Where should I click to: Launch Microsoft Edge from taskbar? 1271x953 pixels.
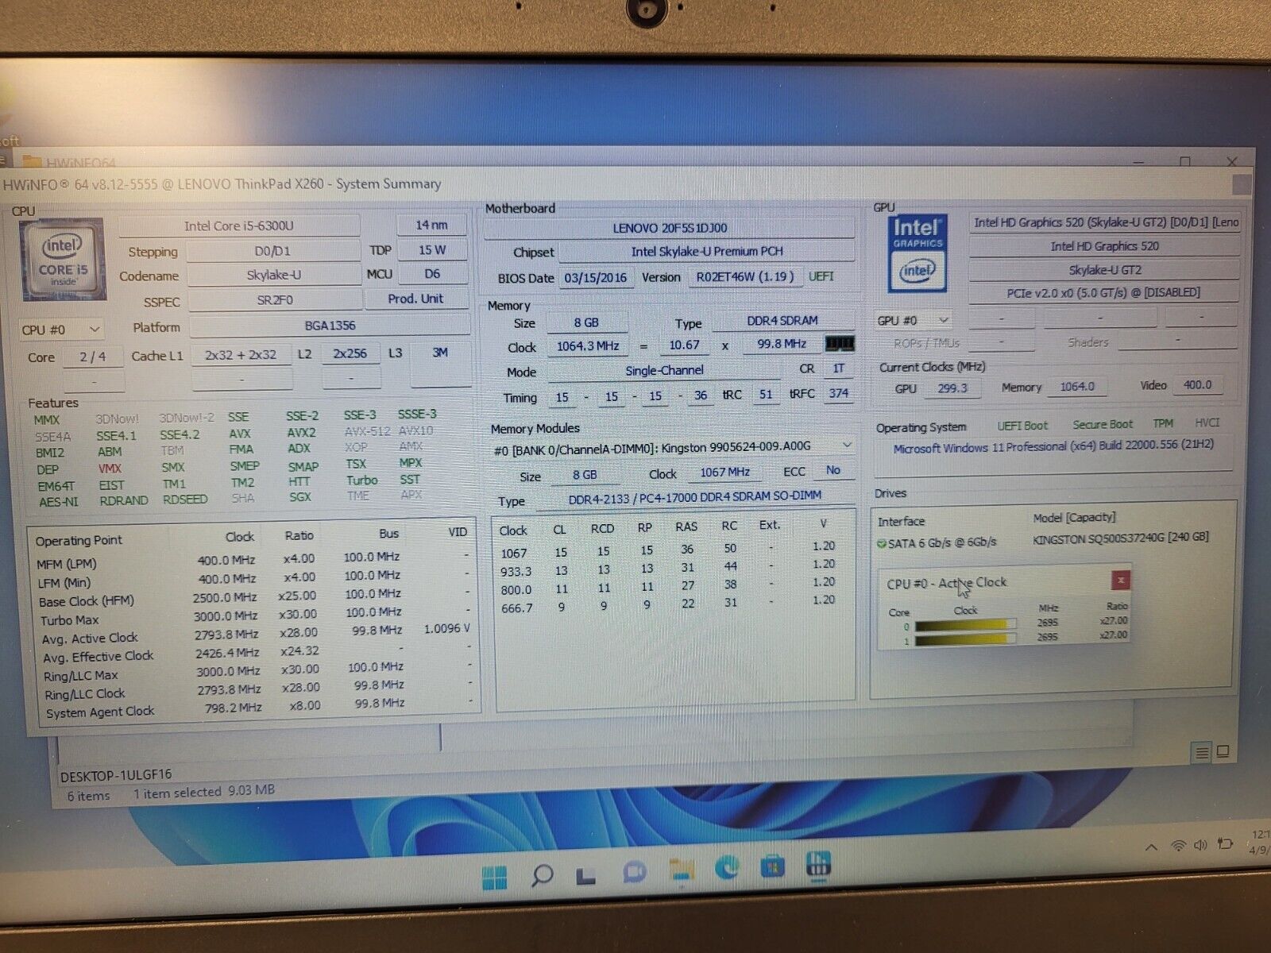pyautogui.click(x=727, y=867)
